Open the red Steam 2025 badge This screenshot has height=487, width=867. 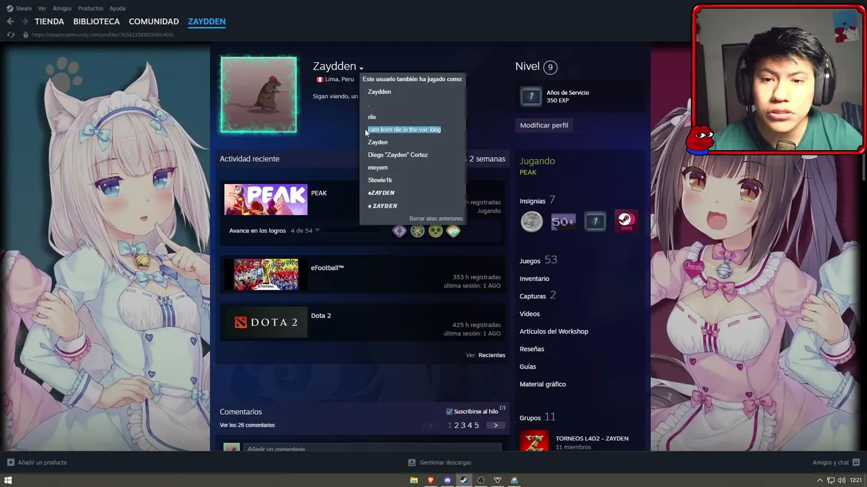coord(625,221)
